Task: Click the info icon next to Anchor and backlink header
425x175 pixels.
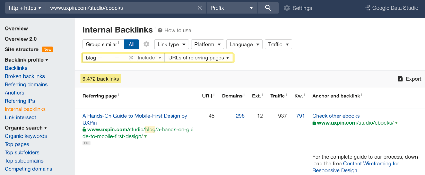Action: coord(362,95)
